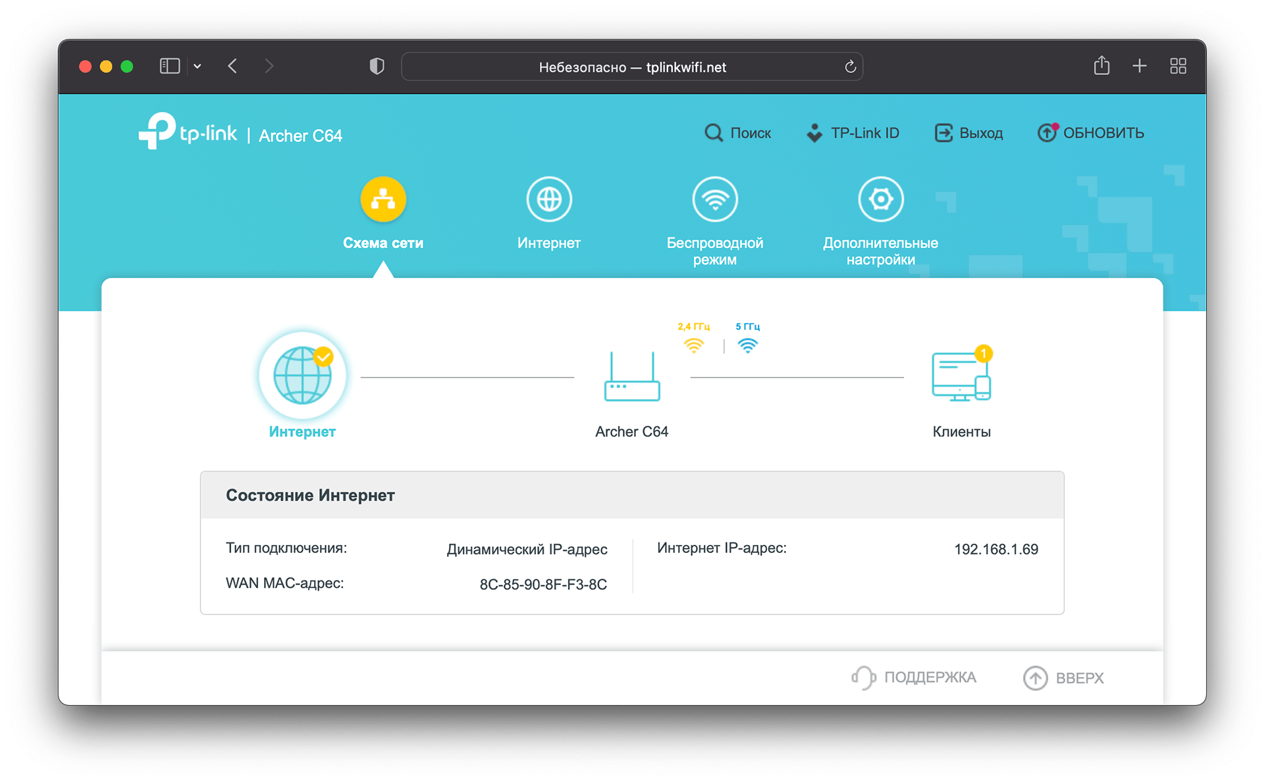Select the Network map tab

[x=383, y=199]
